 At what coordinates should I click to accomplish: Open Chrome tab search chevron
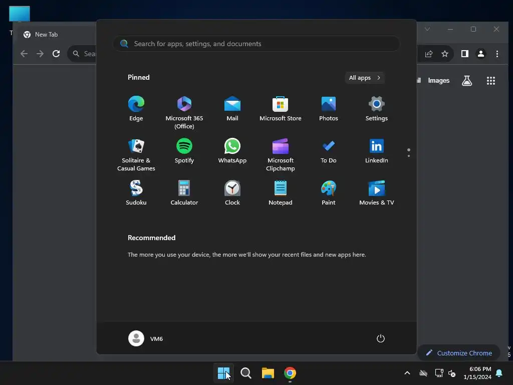click(x=427, y=29)
